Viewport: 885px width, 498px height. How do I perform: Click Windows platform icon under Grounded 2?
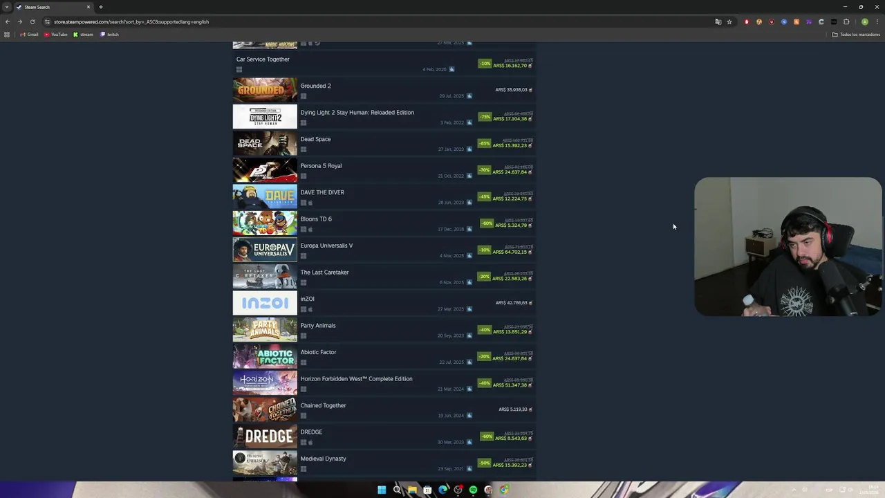pos(303,96)
